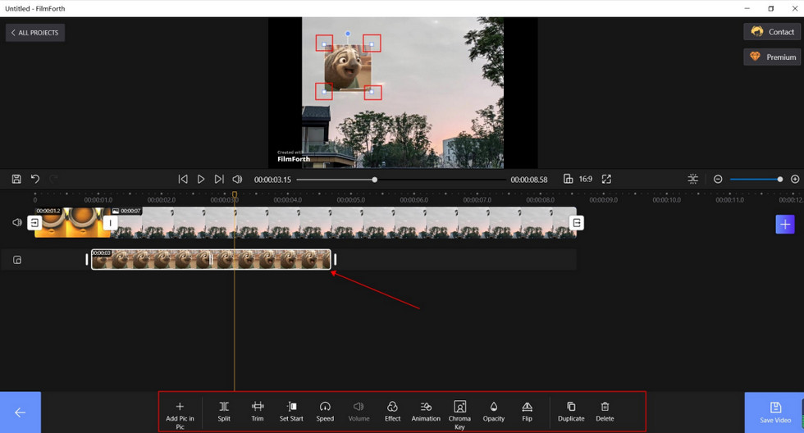The height and width of the screenshot is (433, 804).
Task: Play the video preview
Action: [x=201, y=179]
